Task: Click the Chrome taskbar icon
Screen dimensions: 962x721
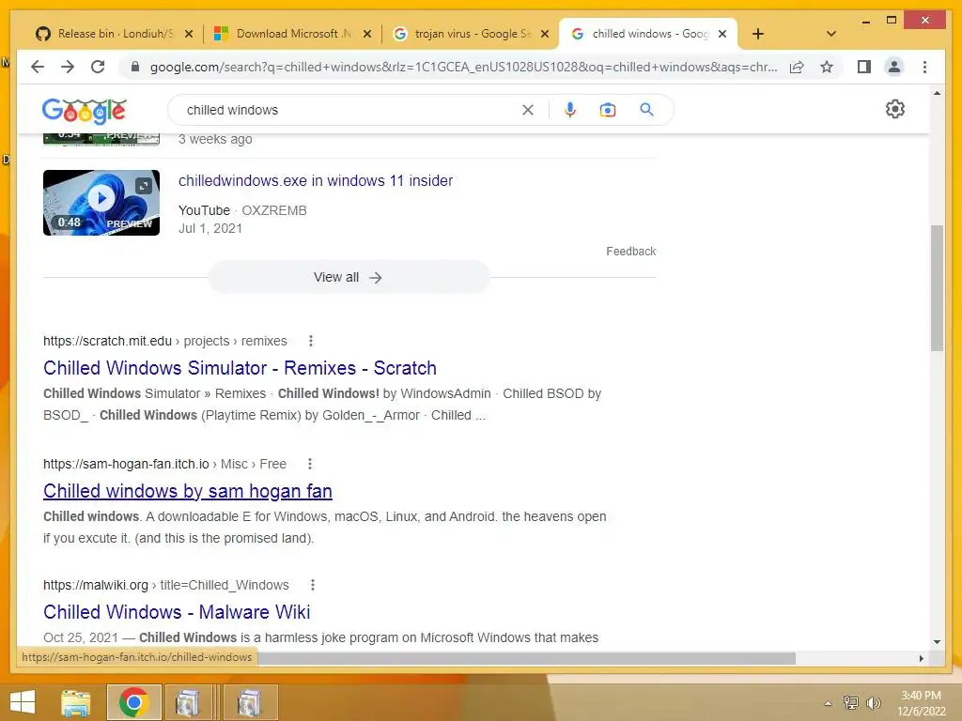Action: pos(133,702)
